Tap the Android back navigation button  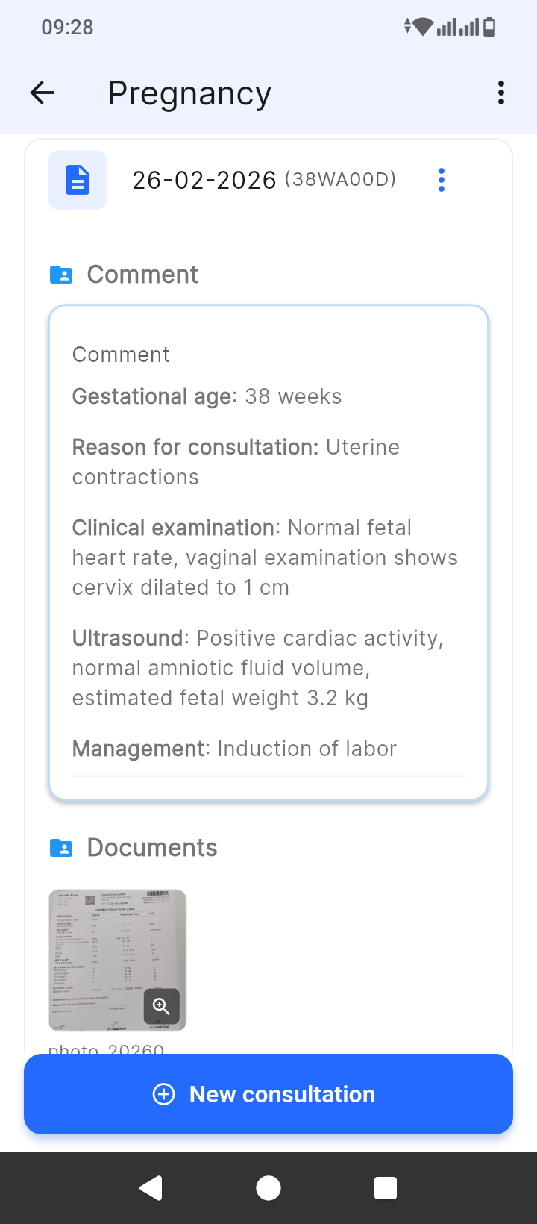pyautogui.click(x=151, y=1187)
